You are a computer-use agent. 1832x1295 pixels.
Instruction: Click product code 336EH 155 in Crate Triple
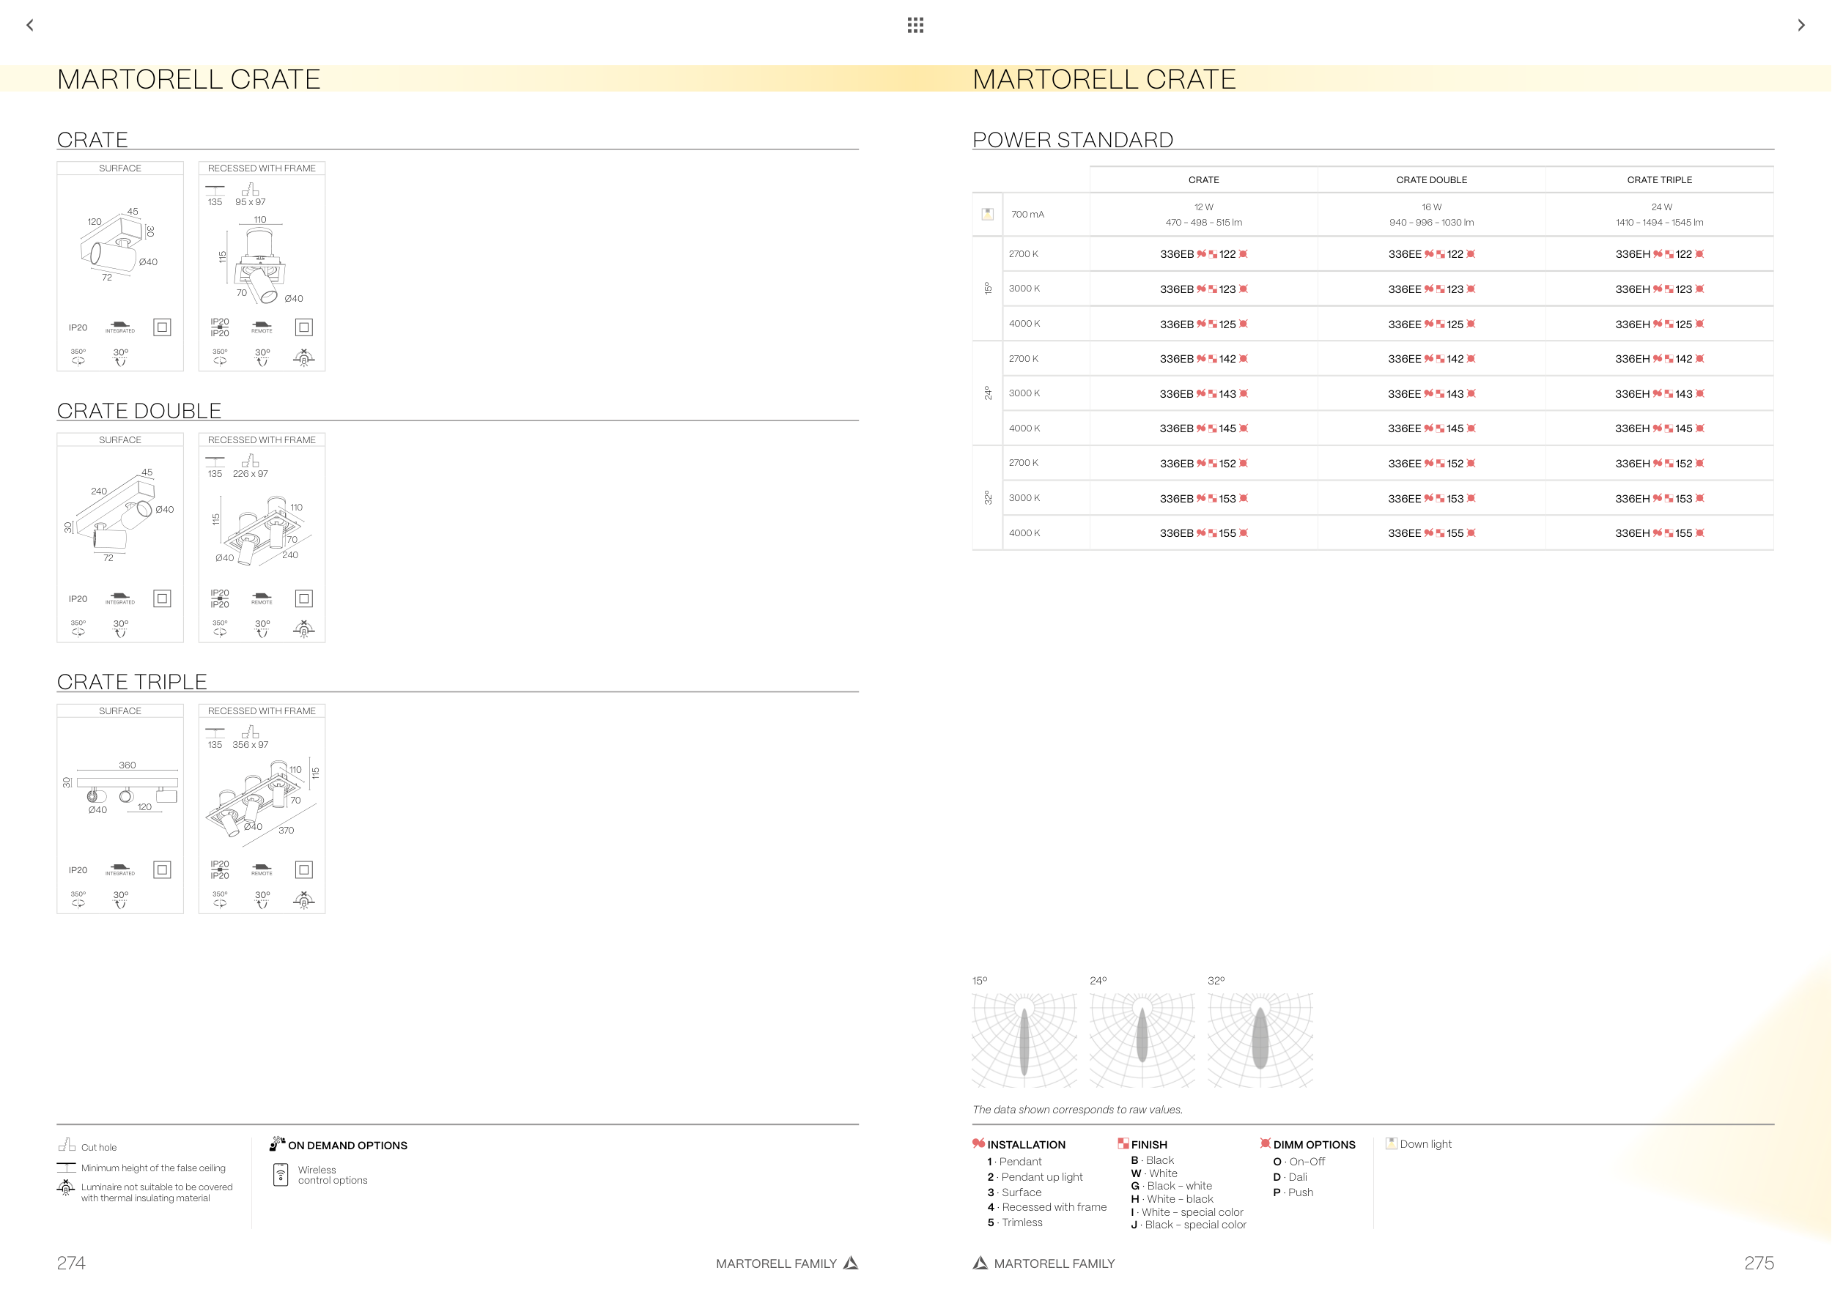tap(1659, 533)
